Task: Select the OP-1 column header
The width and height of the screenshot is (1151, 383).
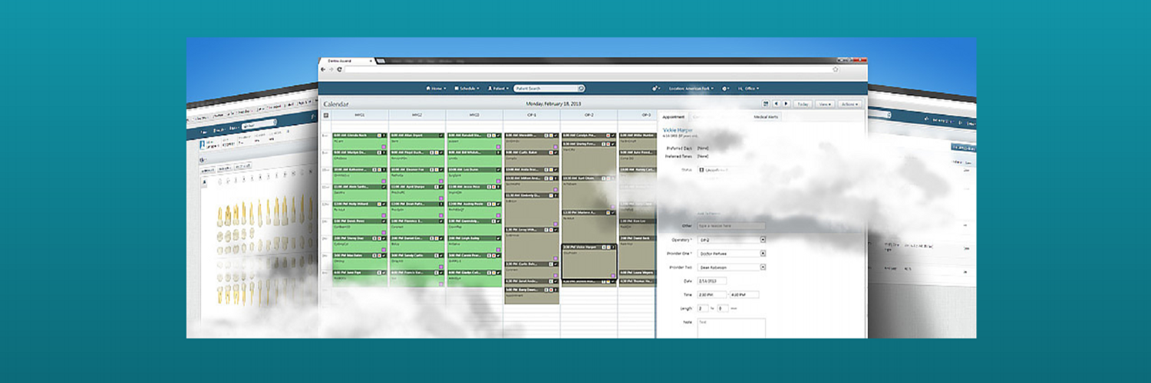Action: [x=532, y=116]
